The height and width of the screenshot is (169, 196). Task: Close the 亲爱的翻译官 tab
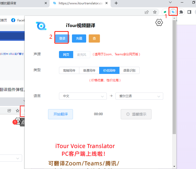[46, 3]
